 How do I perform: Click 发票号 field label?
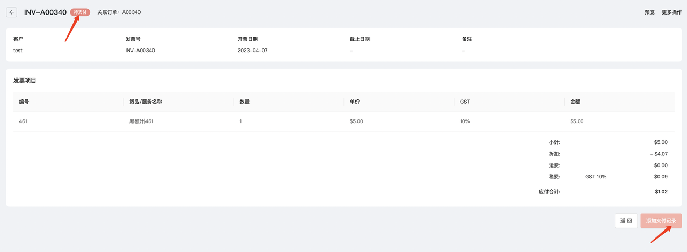pyautogui.click(x=133, y=39)
